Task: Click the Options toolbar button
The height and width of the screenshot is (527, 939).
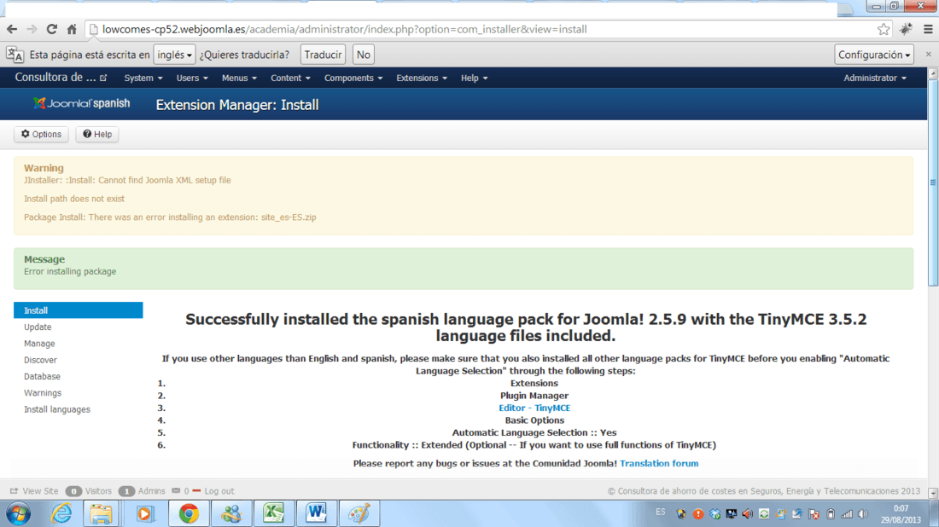Action: coord(41,134)
